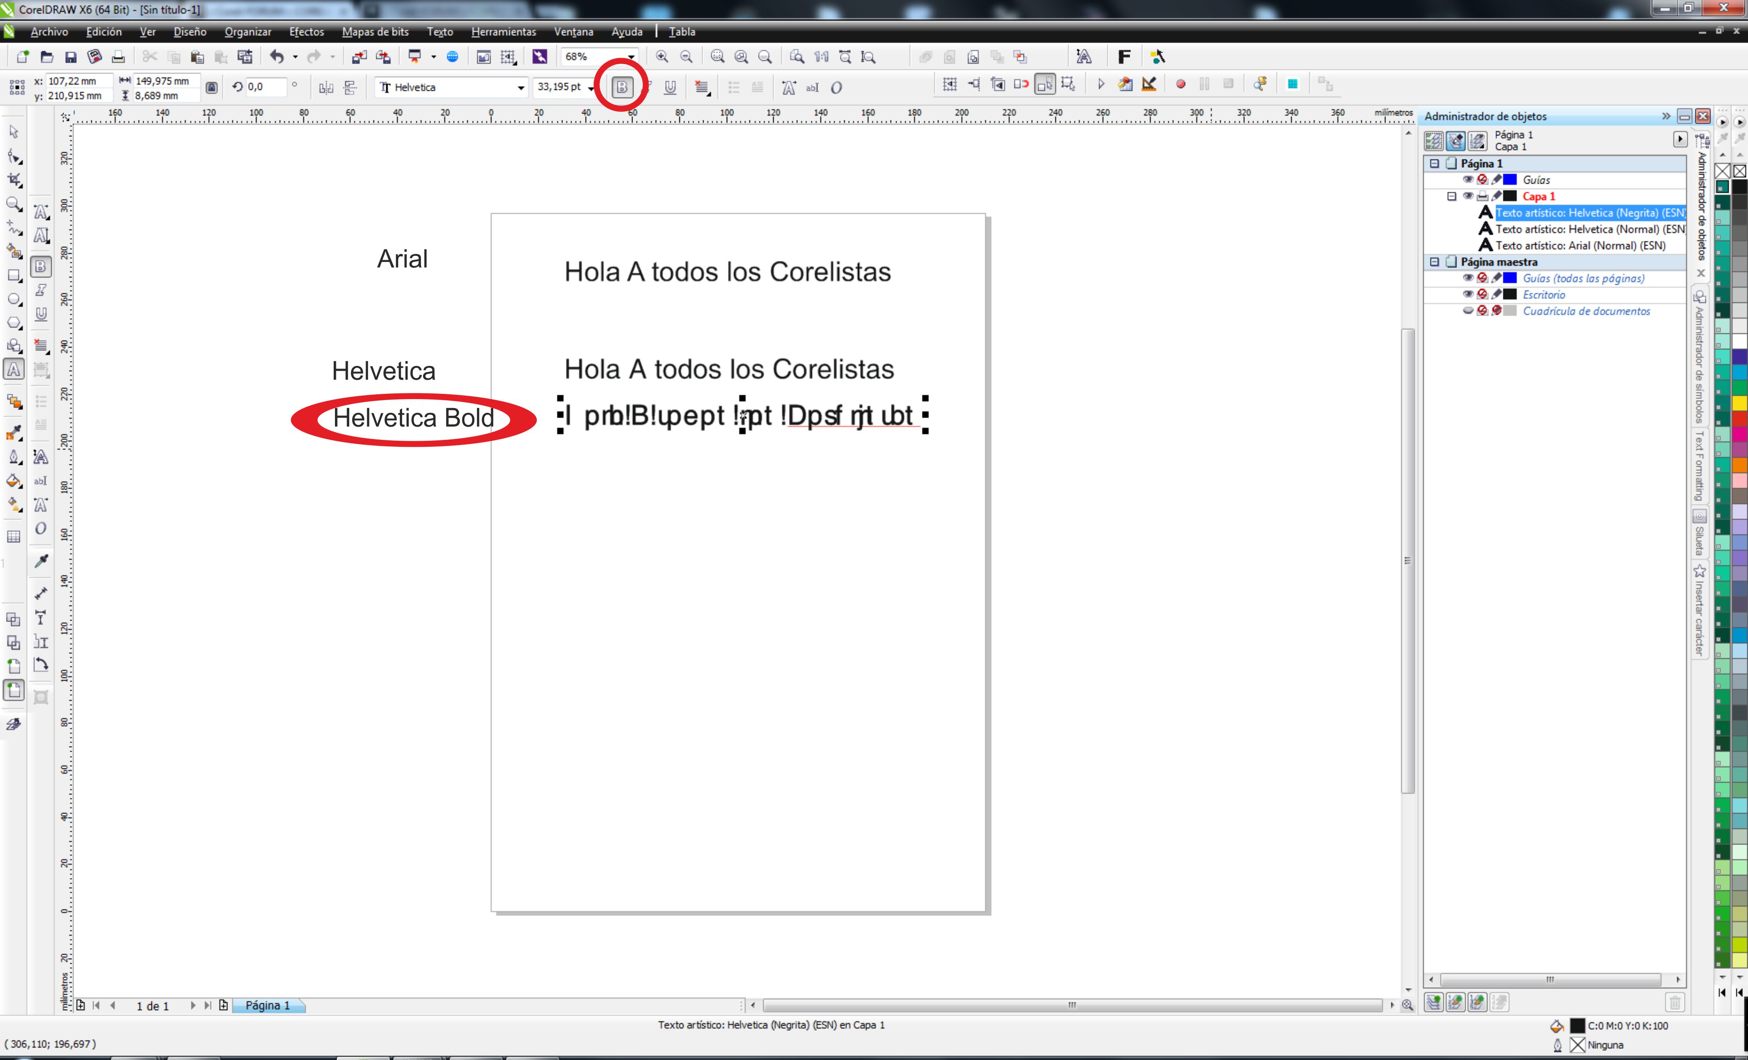This screenshot has height=1060, width=1748.
Task: Save the document with Save icon
Action: click(70, 57)
